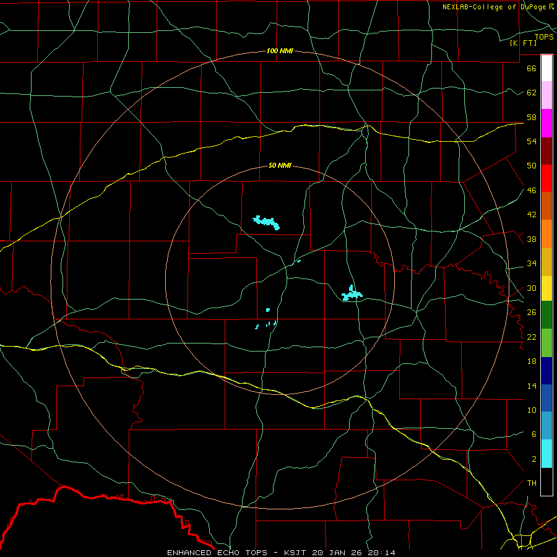The image size is (557, 557).
Task: Click the legend value 30
Action: point(532,288)
